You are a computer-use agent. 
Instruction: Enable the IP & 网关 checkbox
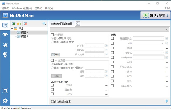click(x=52, y=35)
